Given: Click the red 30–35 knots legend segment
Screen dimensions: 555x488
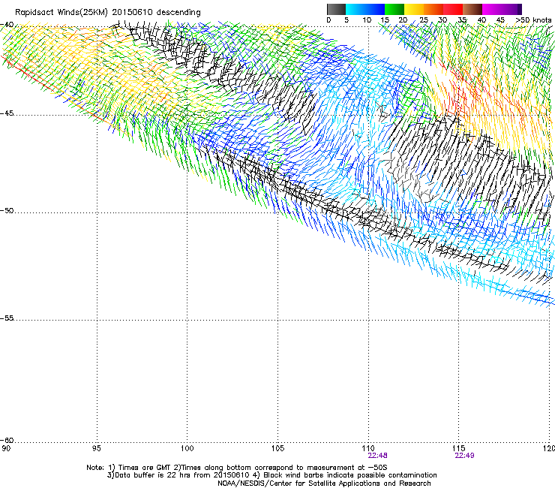Looking at the screenshot, I should click(x=453, y=9).
